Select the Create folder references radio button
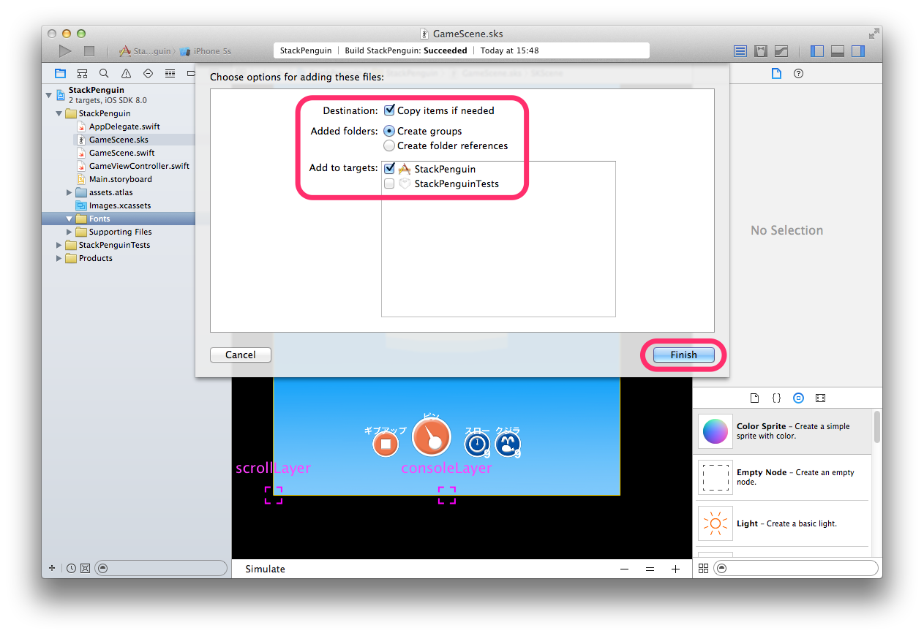 [389, 145]
